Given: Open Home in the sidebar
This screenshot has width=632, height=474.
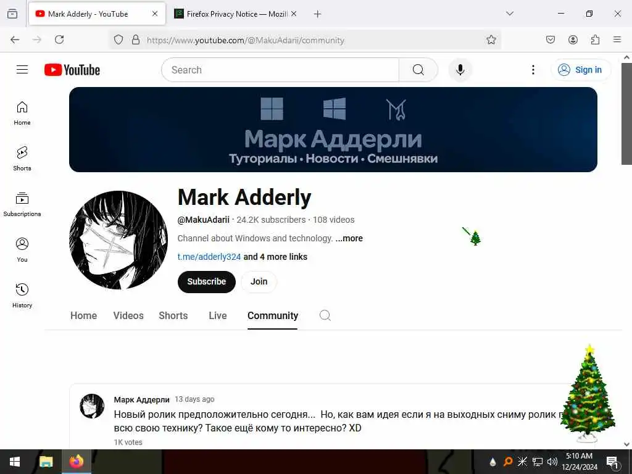Looking at the screenshot, I should click(22, 114).
